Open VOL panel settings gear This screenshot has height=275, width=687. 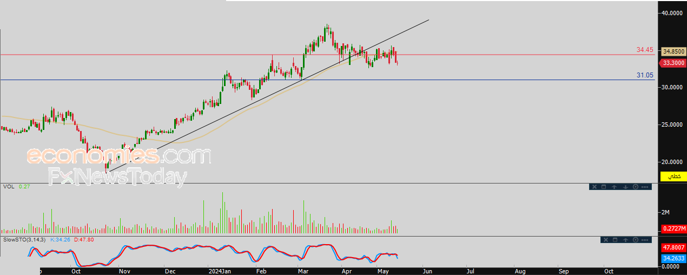636,187
